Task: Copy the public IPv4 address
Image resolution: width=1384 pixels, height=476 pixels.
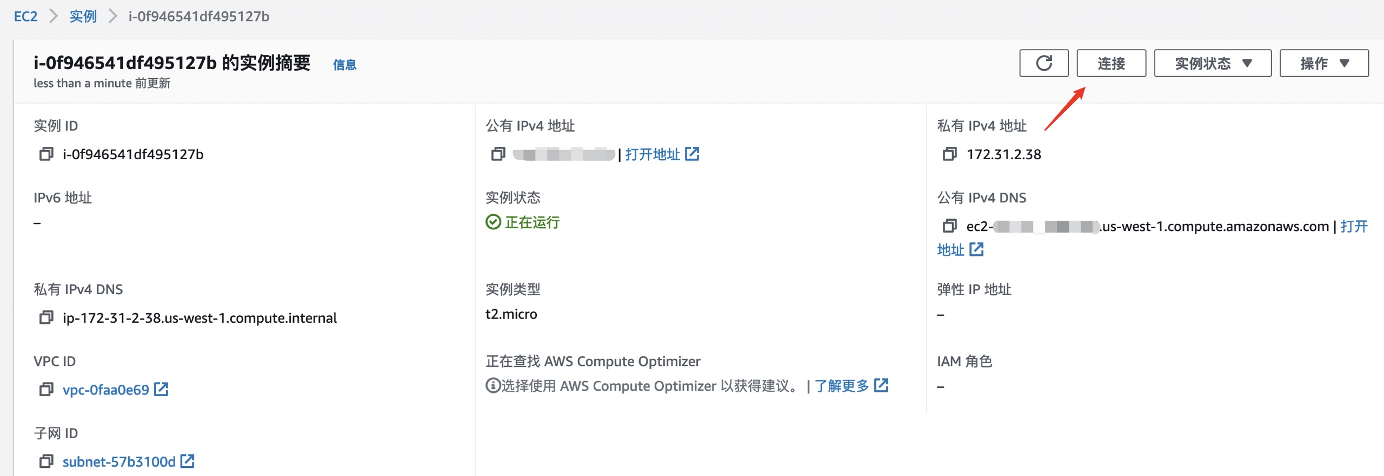Action: (498, 154)
